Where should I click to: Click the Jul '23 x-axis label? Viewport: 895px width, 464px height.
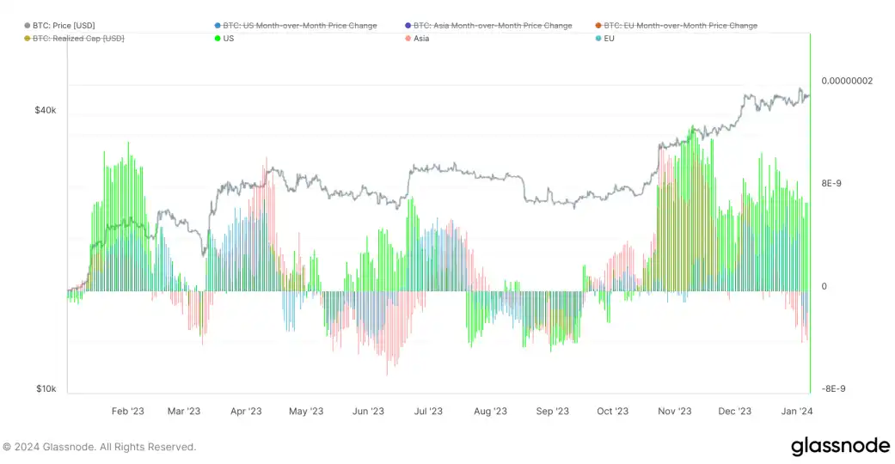pyautogui.click(x=427, y=412)
